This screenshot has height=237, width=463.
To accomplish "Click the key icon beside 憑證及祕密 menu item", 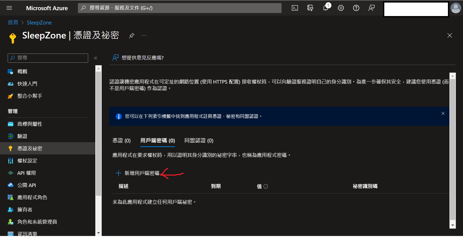I will (x=10, y=149).
